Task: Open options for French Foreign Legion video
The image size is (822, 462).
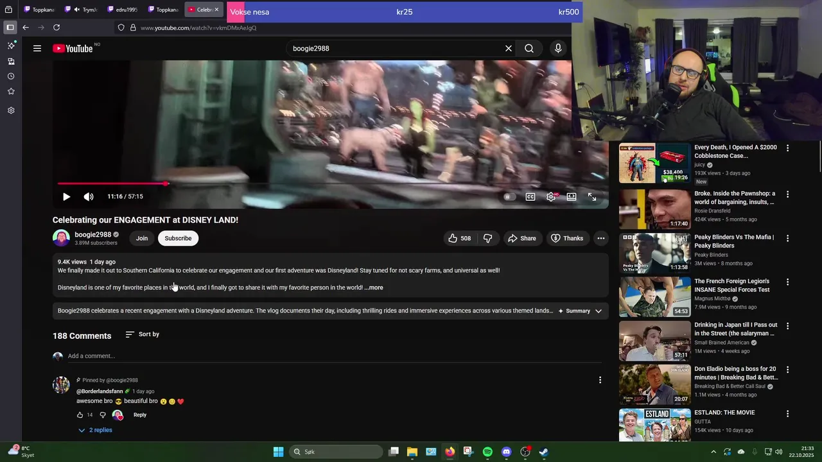Action: (x=788, y=282)
